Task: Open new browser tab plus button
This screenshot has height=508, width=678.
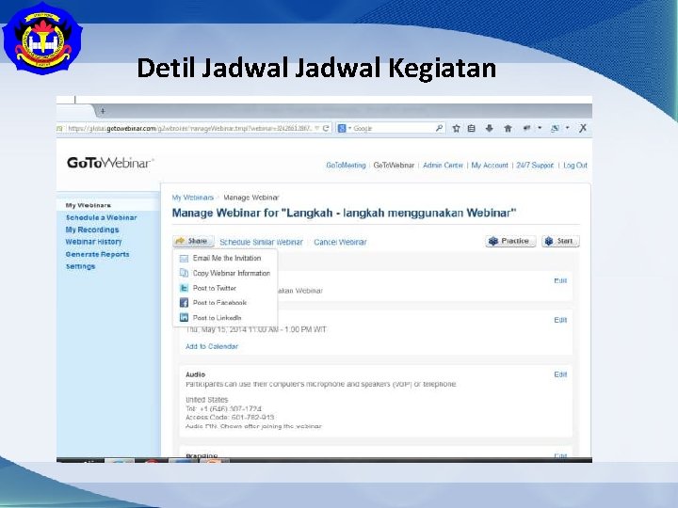Action: pos(103,111)
